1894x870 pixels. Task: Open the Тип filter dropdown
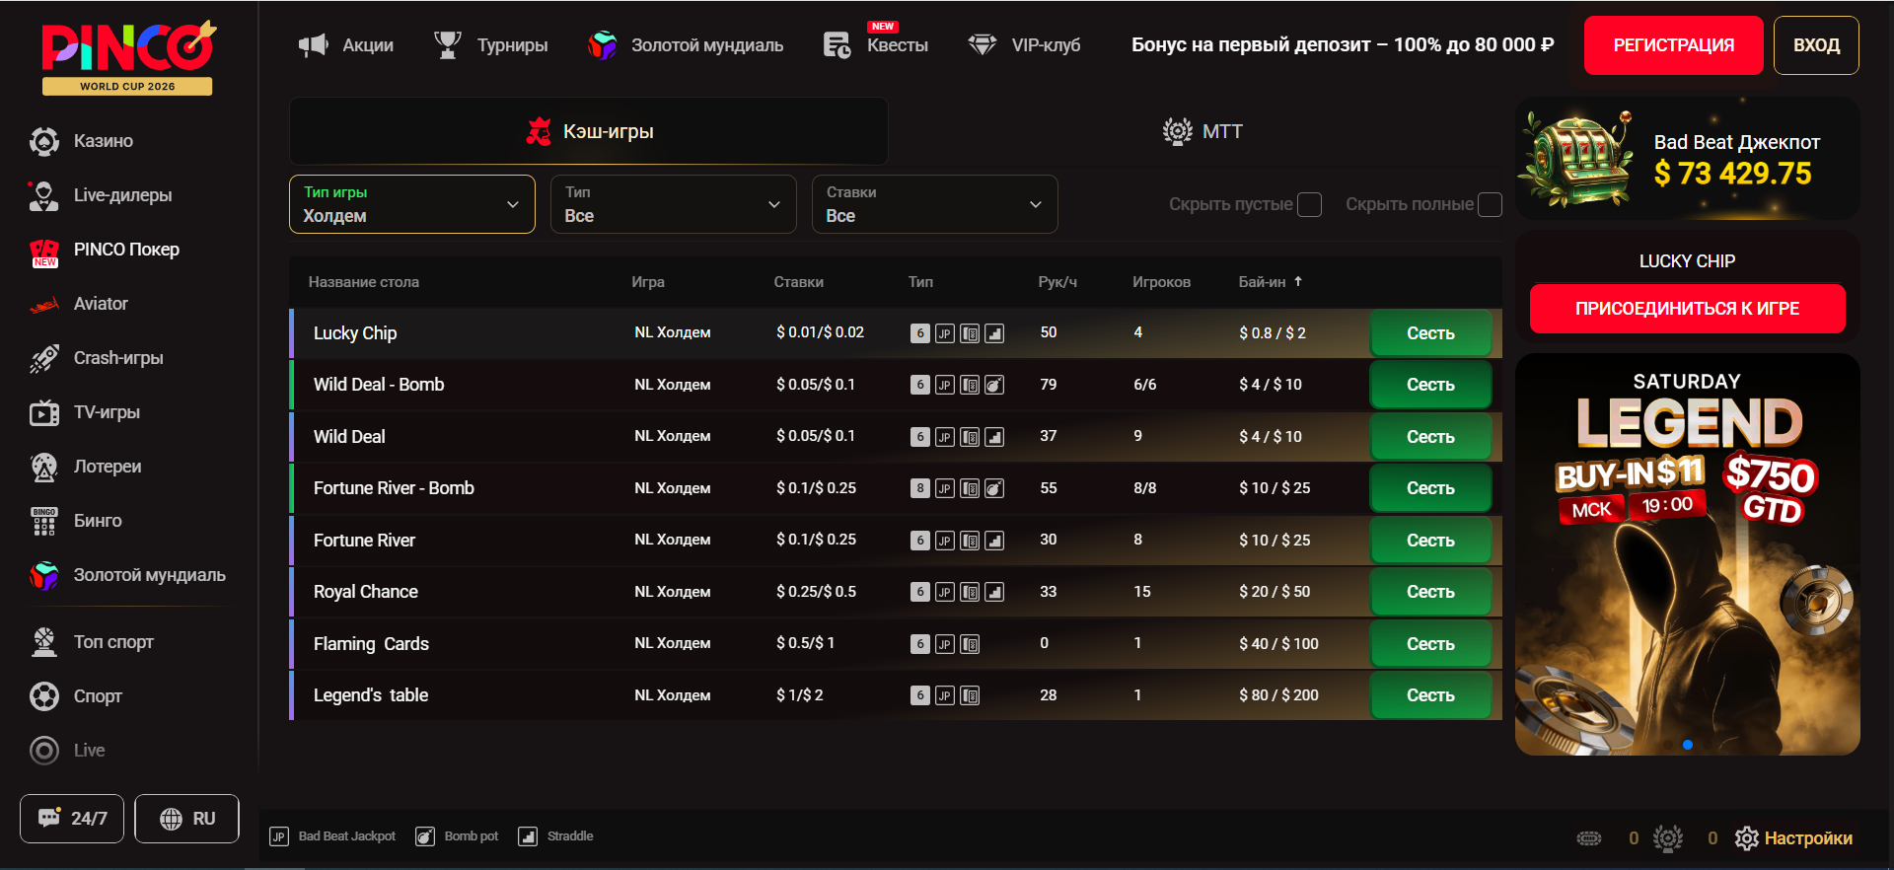[x=674, y=204]
